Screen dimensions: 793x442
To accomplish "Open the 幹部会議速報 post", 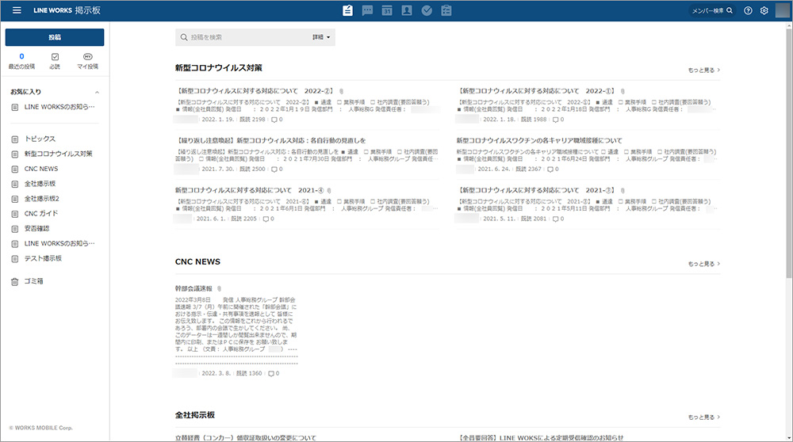I will (193, 288).
